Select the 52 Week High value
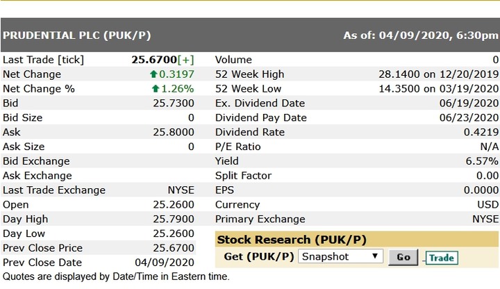This screenshot has height=289, width=500. pyautogui.click(x=438, y=74)
